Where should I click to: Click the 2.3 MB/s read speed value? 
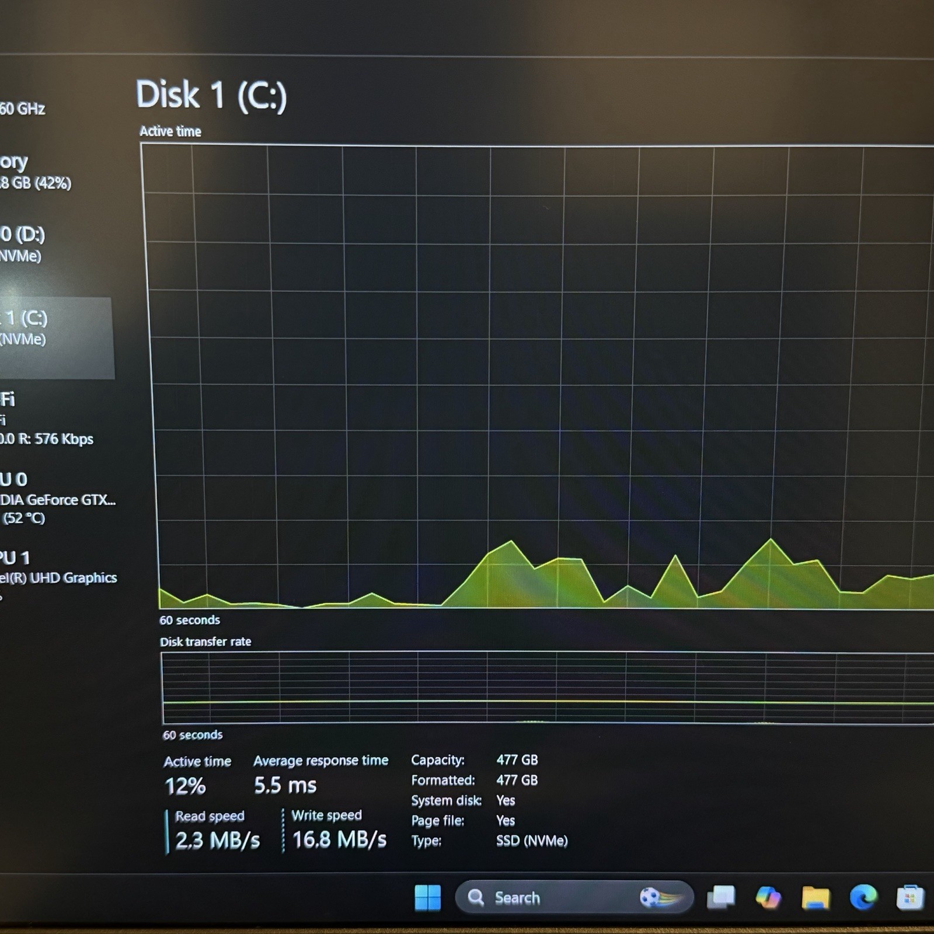click(217, 841)
